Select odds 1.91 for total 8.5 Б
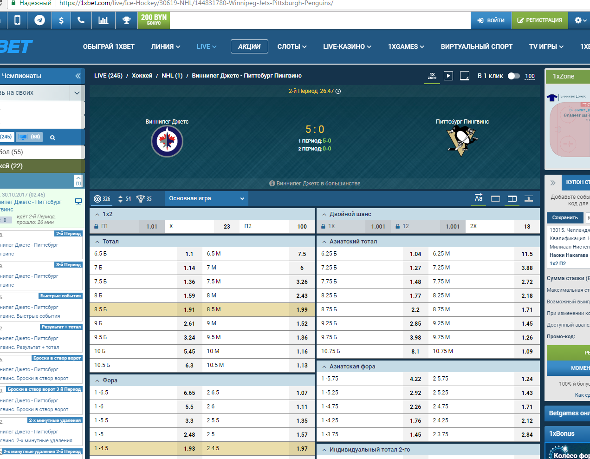590x459 pixels. tap(189, 309)
